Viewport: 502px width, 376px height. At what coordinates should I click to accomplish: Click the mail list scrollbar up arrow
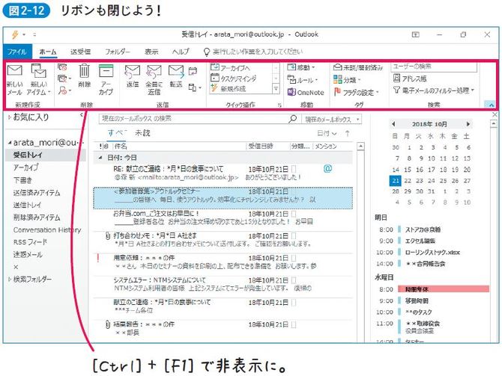[x=360, y=147]
